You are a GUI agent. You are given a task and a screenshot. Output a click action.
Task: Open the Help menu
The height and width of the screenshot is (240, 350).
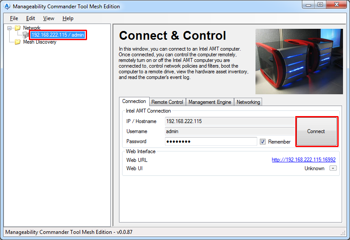pyautogui.click(x=68, y=18)
